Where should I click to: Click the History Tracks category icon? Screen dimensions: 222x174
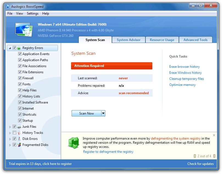click(19, 133)
